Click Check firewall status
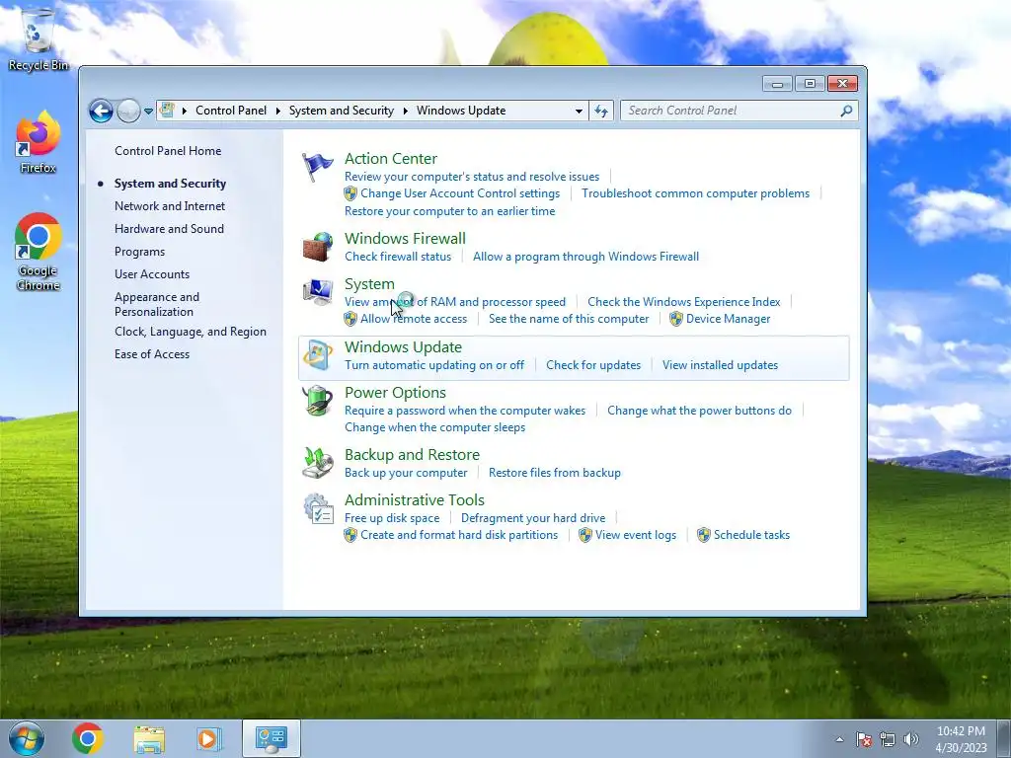The image size is (1011, 758). click(398, 257)
